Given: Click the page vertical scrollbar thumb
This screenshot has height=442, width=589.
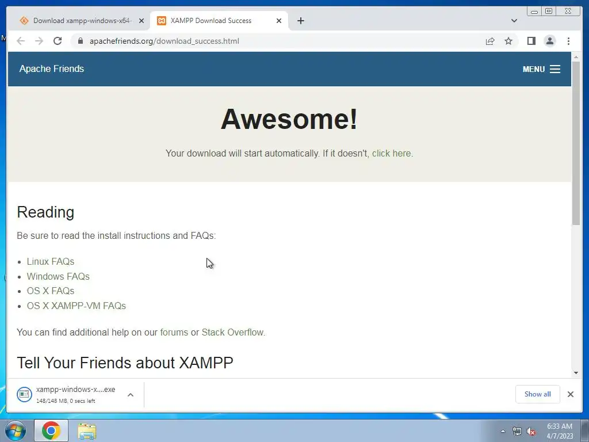Looking at the screenshot, I should tap(576, 143).
